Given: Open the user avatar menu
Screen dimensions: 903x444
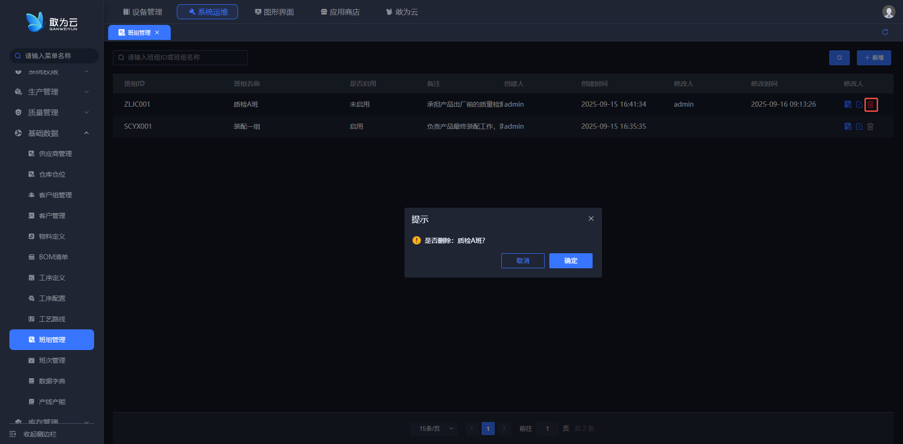Looking at the screenshot, I should click(x=888, y=12).
